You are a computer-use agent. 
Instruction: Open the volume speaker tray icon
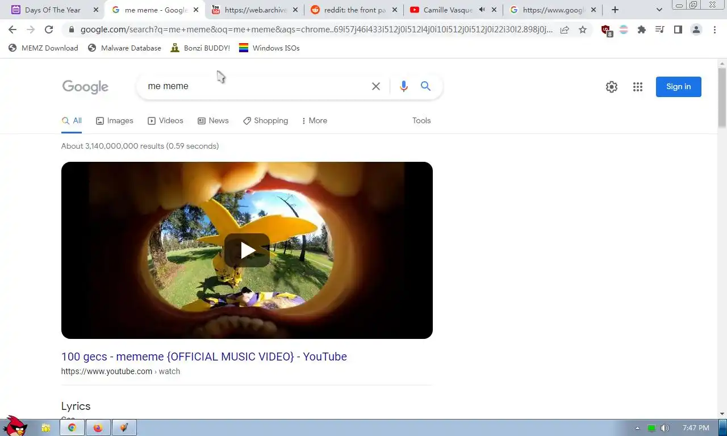pyautogui.click(x=665, y=428)
